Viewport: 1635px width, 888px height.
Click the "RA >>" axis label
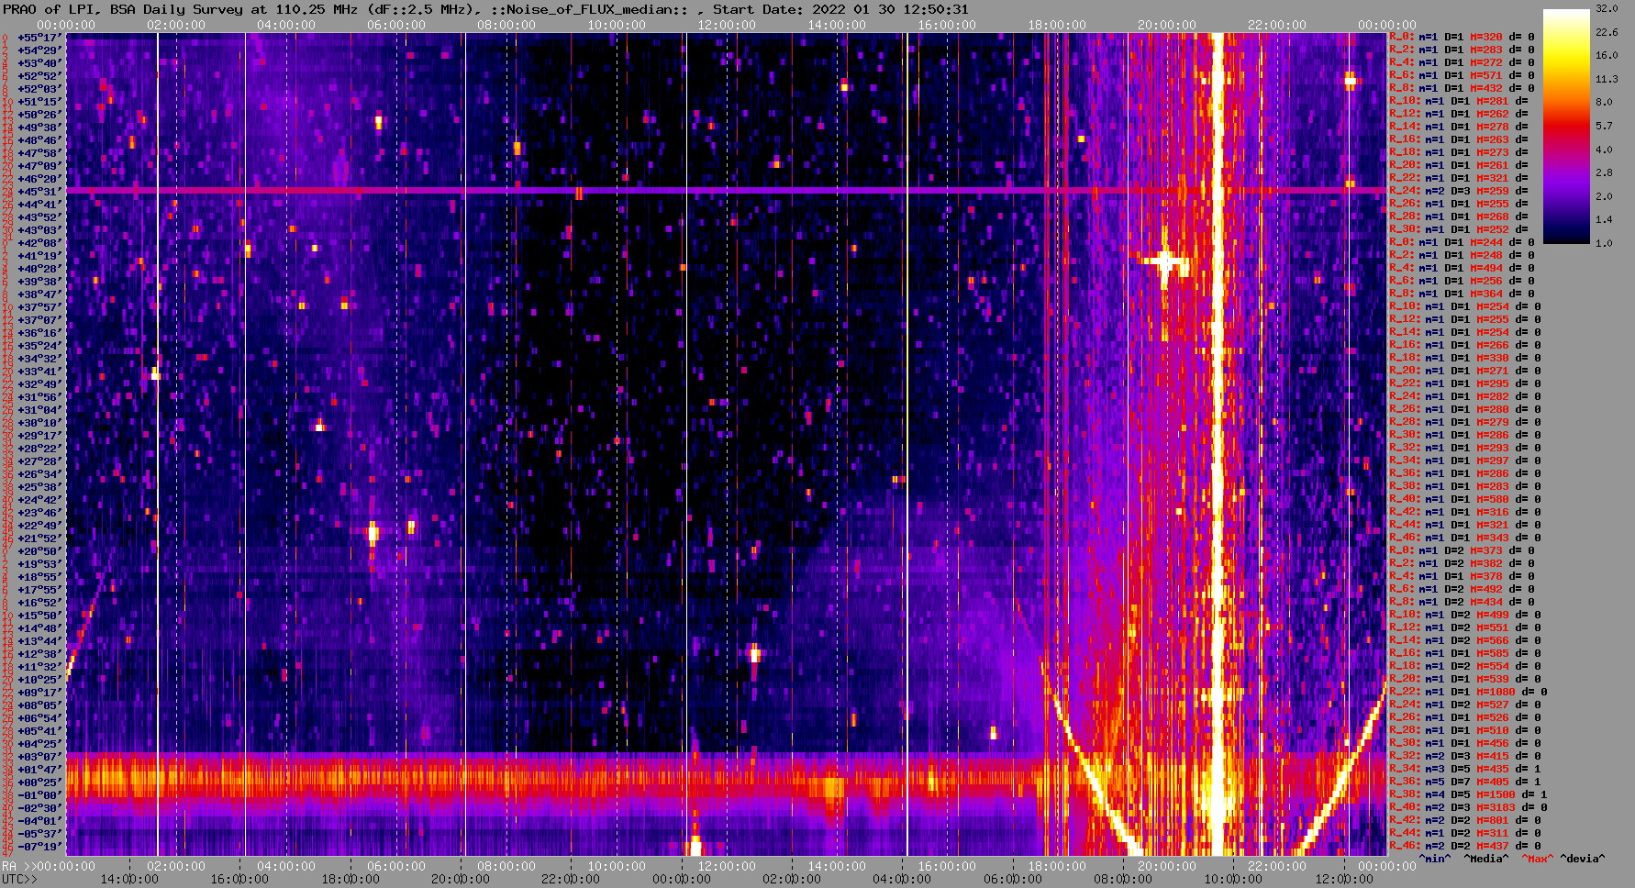17,866
